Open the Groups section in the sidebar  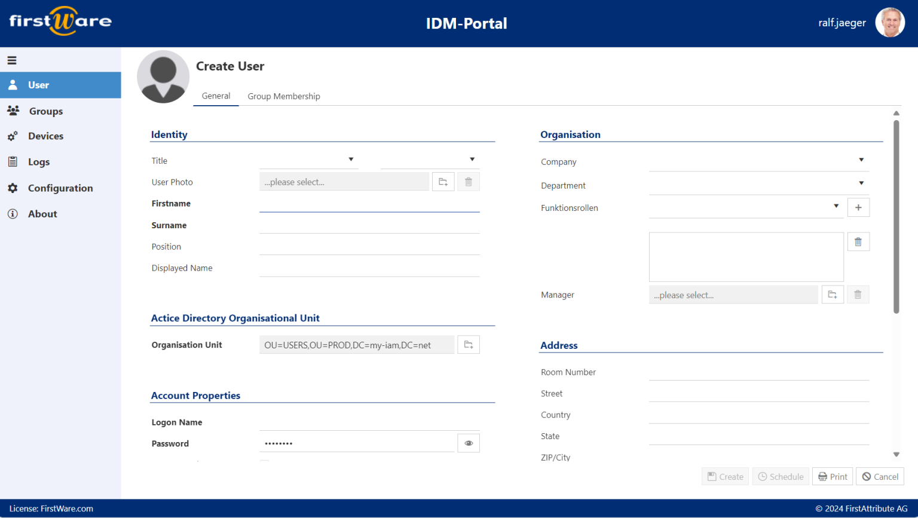point(45,111)
